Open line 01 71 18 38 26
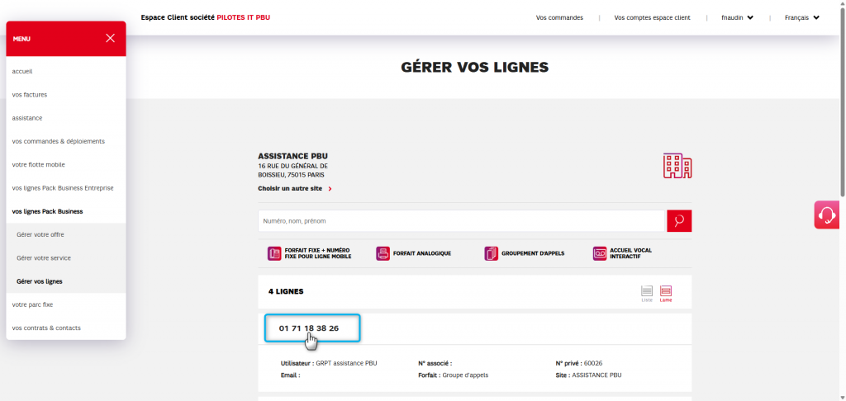The width and height of the screenshot is (846, 401). [309, 328]
